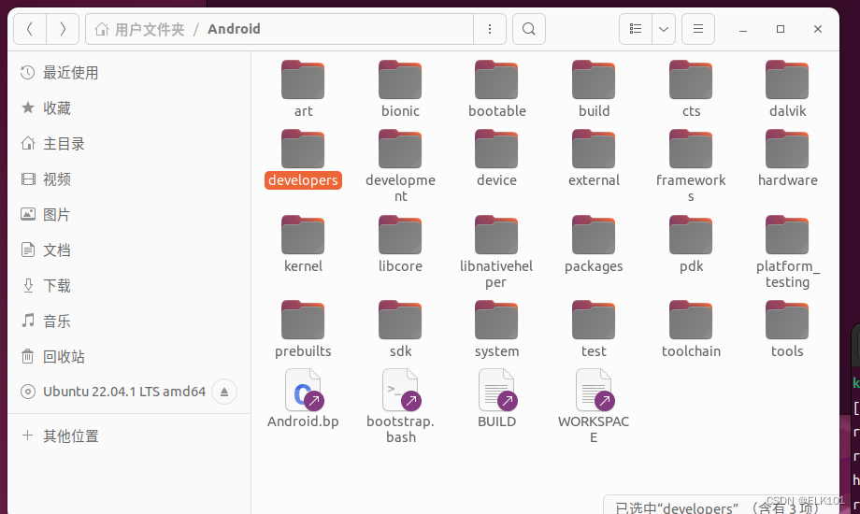Screen dimensions: 860x514
Task: Select the build folder
Action: [594, 89]
